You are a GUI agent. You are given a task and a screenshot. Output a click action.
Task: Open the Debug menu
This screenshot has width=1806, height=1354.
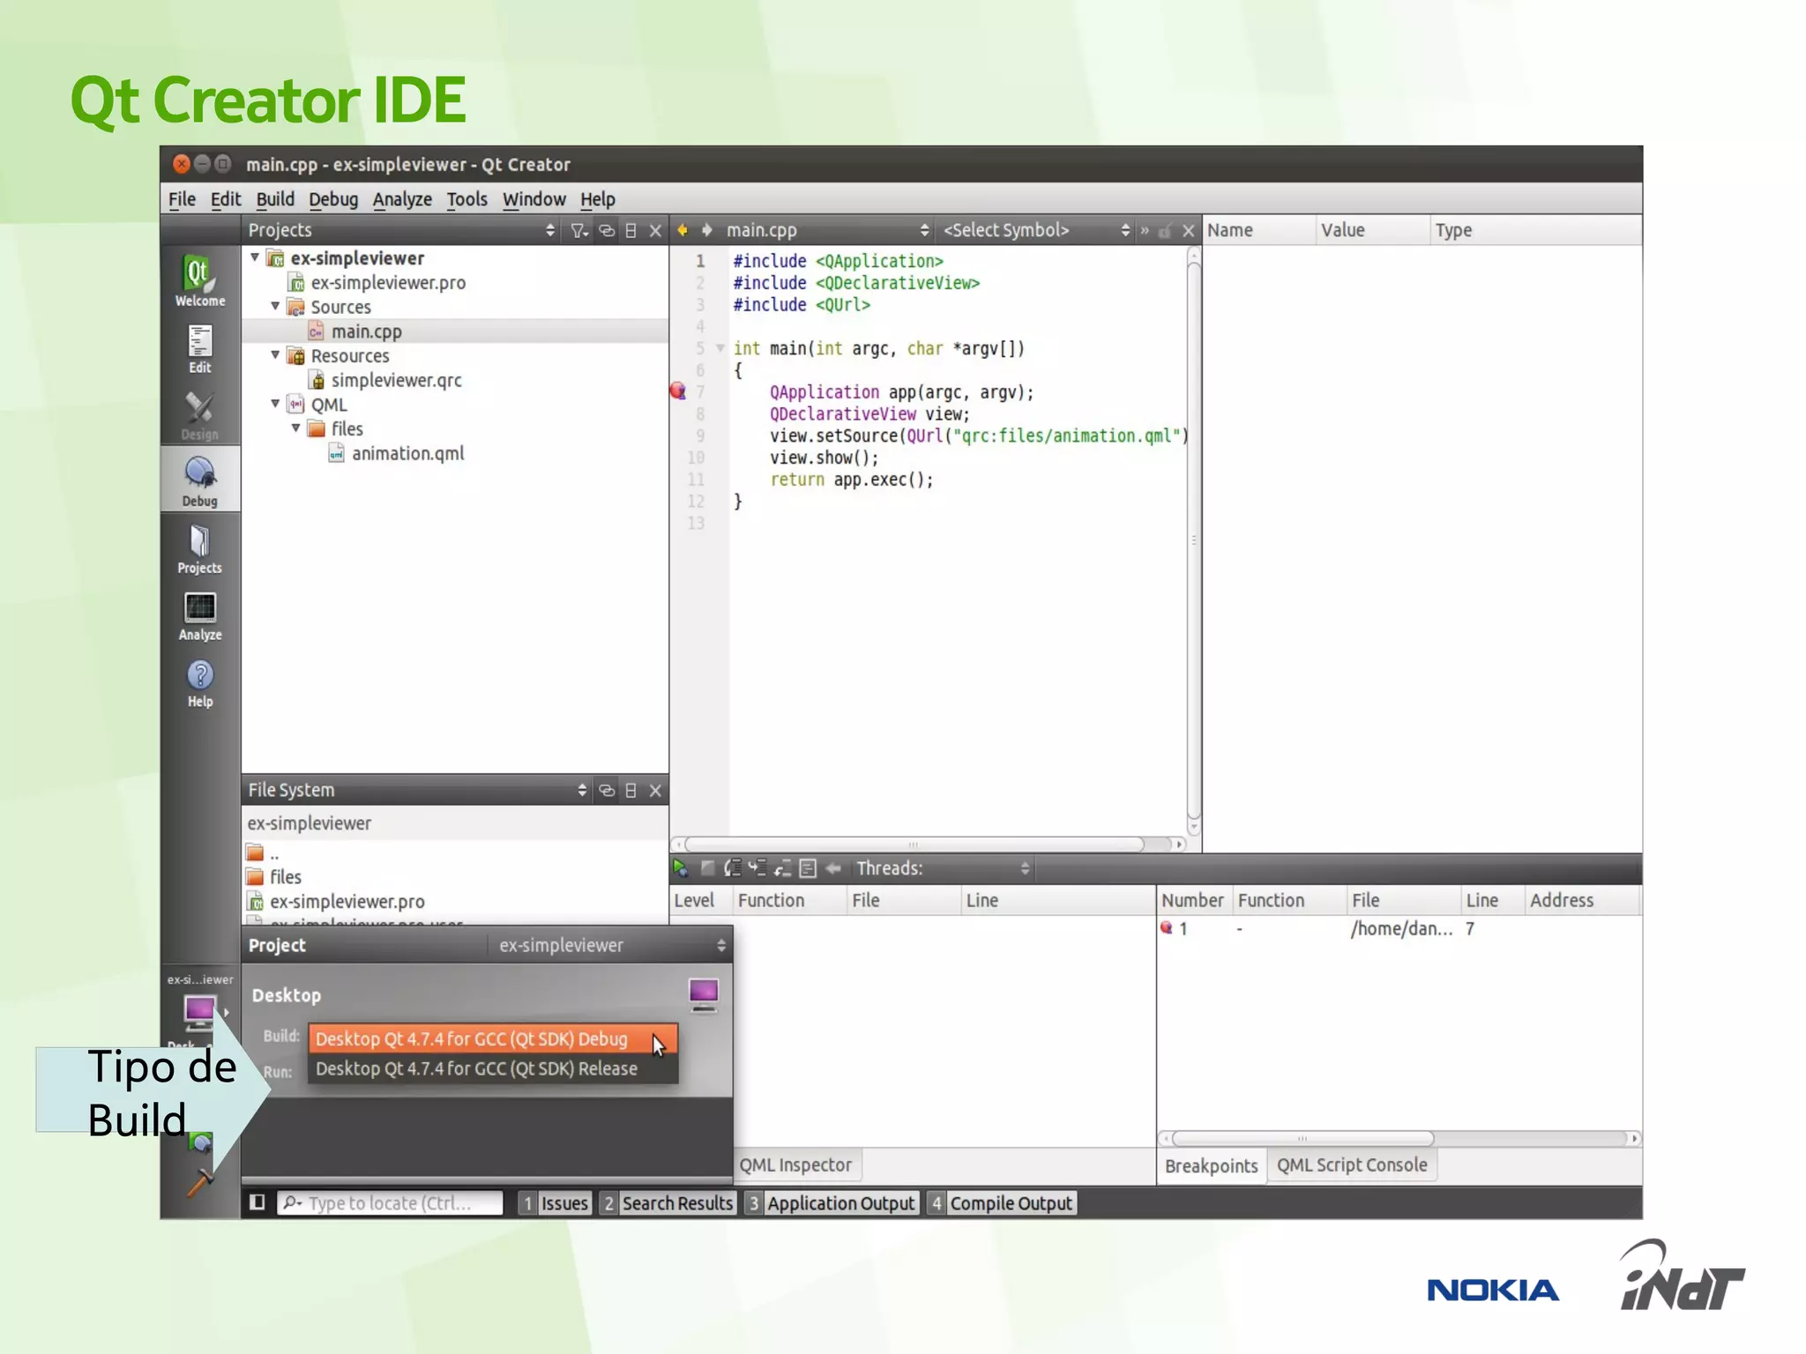(x=333, y=199)
